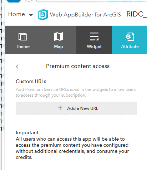This screenshot has width=147, height=170.
Task: Click the Attribute gear document icon
Action: tap(130, 37)
